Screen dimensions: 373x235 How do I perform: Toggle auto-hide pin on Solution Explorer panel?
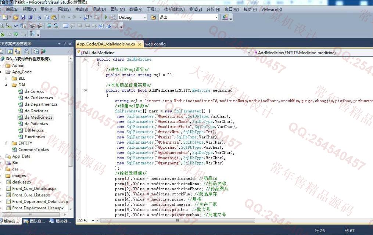click(65, 44)
